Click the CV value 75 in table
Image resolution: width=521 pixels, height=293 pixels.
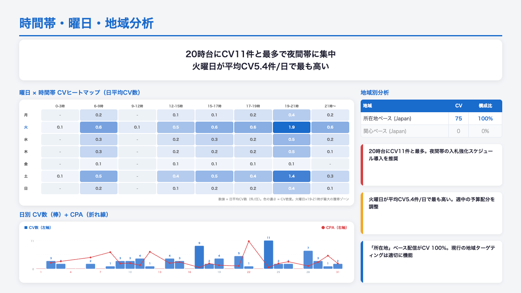point(459,118)
